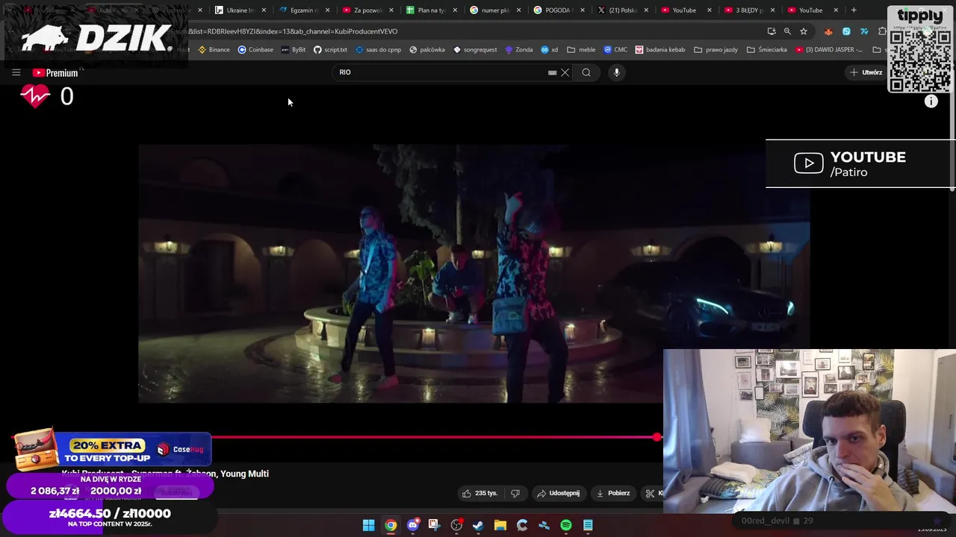Screen dimensions: 956x537
Task: Switch to the (21) Polska X tab
Action: (624, 10)
